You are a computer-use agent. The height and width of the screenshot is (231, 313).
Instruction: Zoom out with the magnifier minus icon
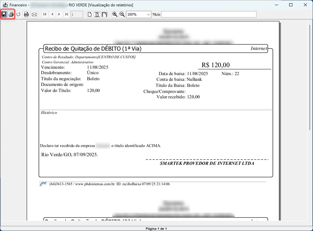122,15
